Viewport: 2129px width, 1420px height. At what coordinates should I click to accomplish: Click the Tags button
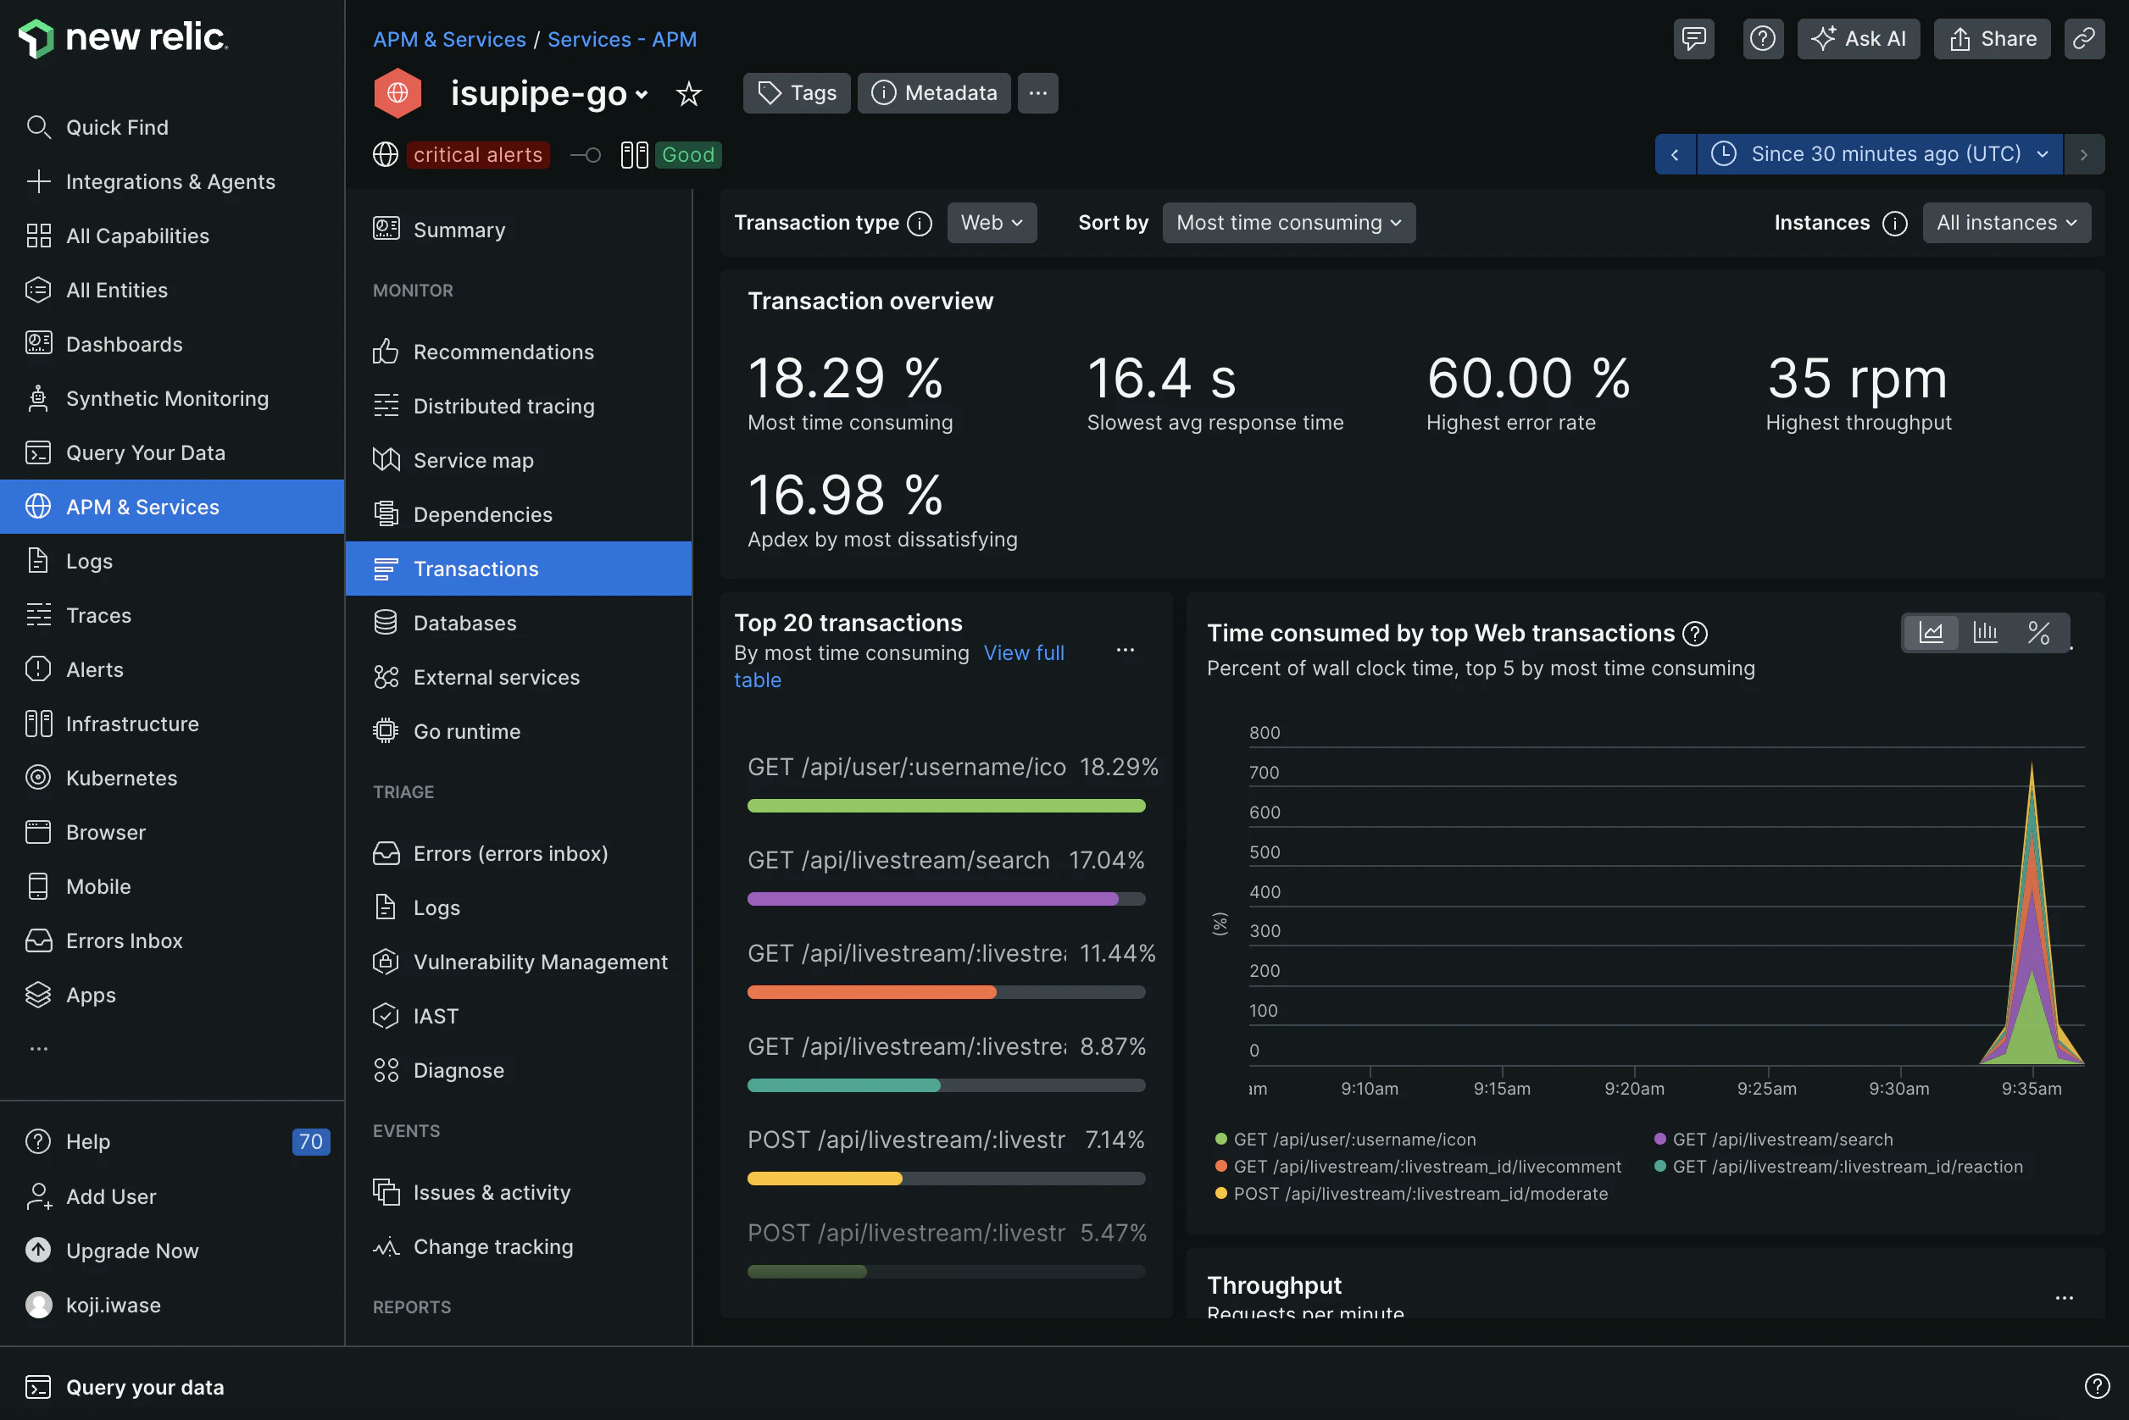(797, 93)
